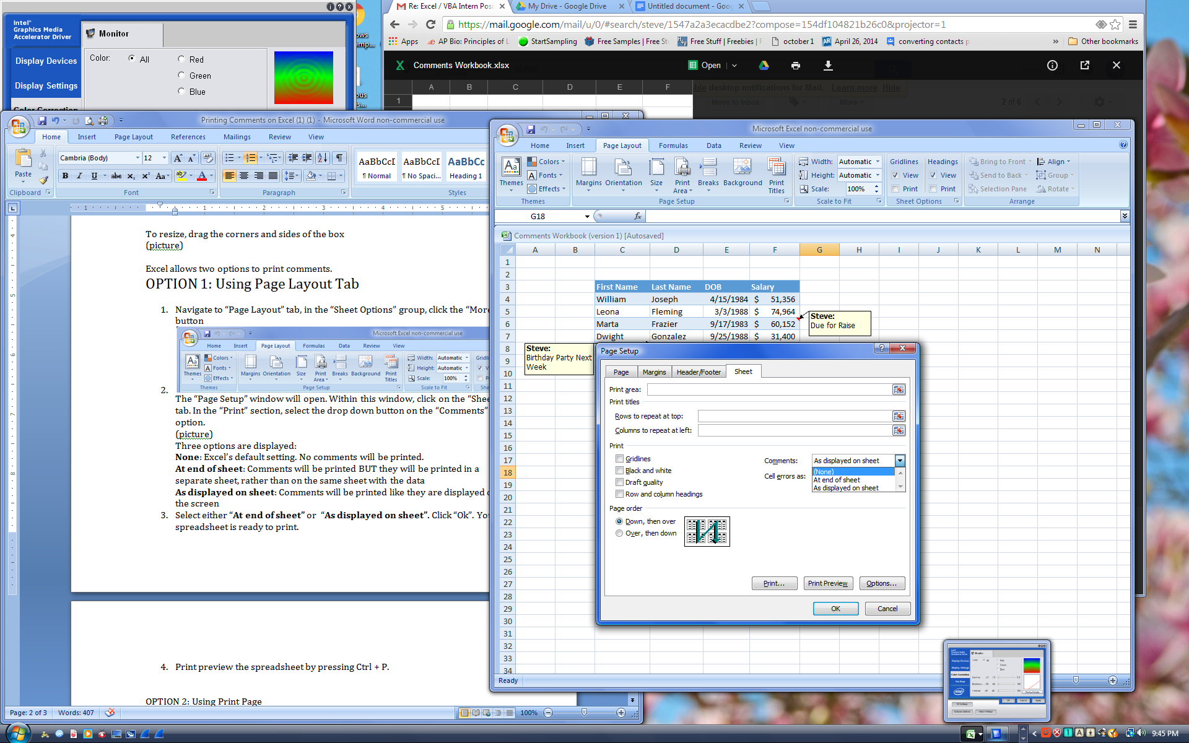This screenshot has height=743, width=1189.
Task: Click the Margins icon in Excel ribbon
Action: pos(588,173)
